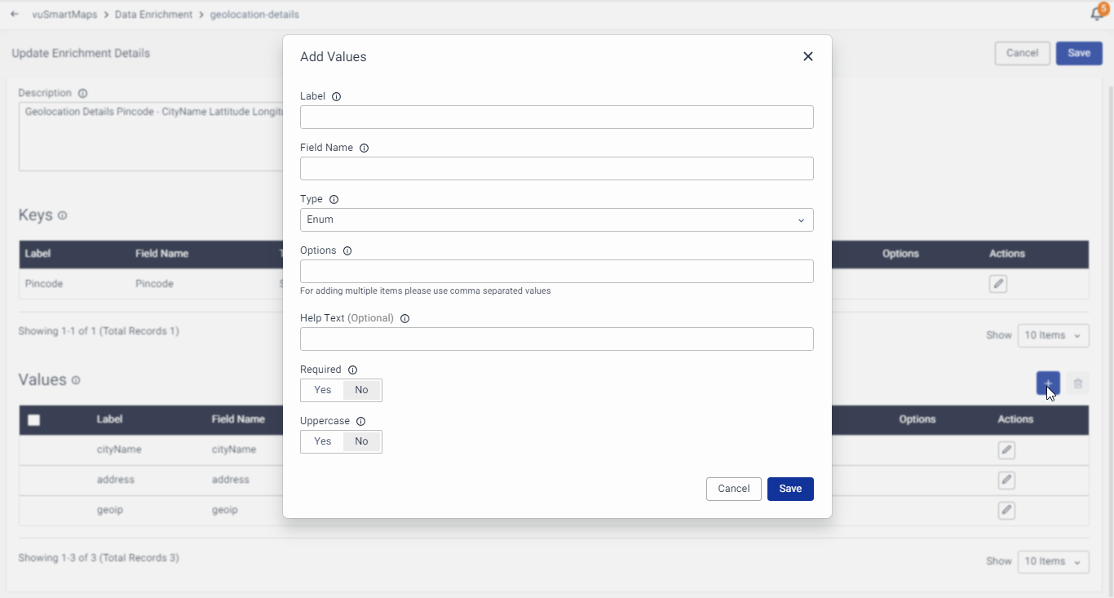Open Keys table 10 Items dropdown
1114x598 pixels.
[x=1053, y=335]
